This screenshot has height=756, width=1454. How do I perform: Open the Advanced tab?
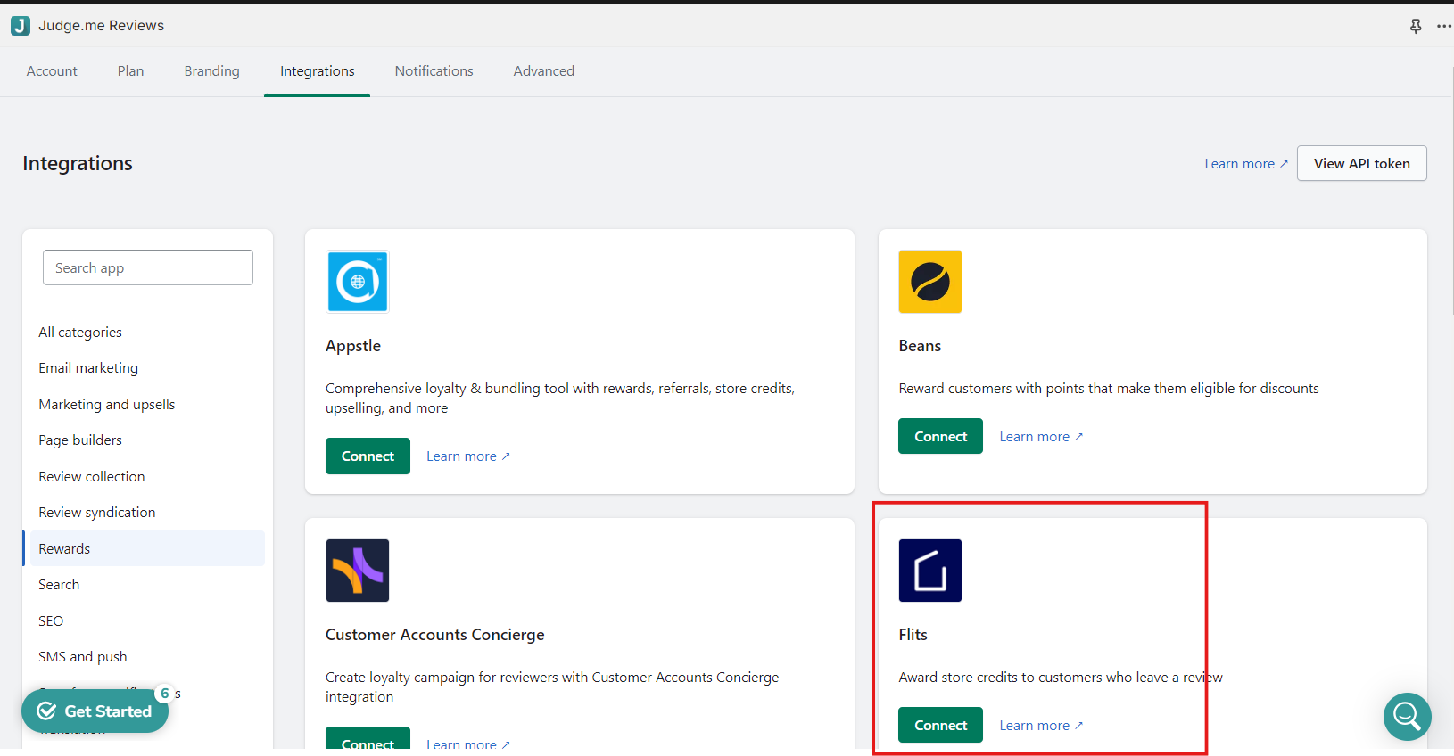point(543,71)
